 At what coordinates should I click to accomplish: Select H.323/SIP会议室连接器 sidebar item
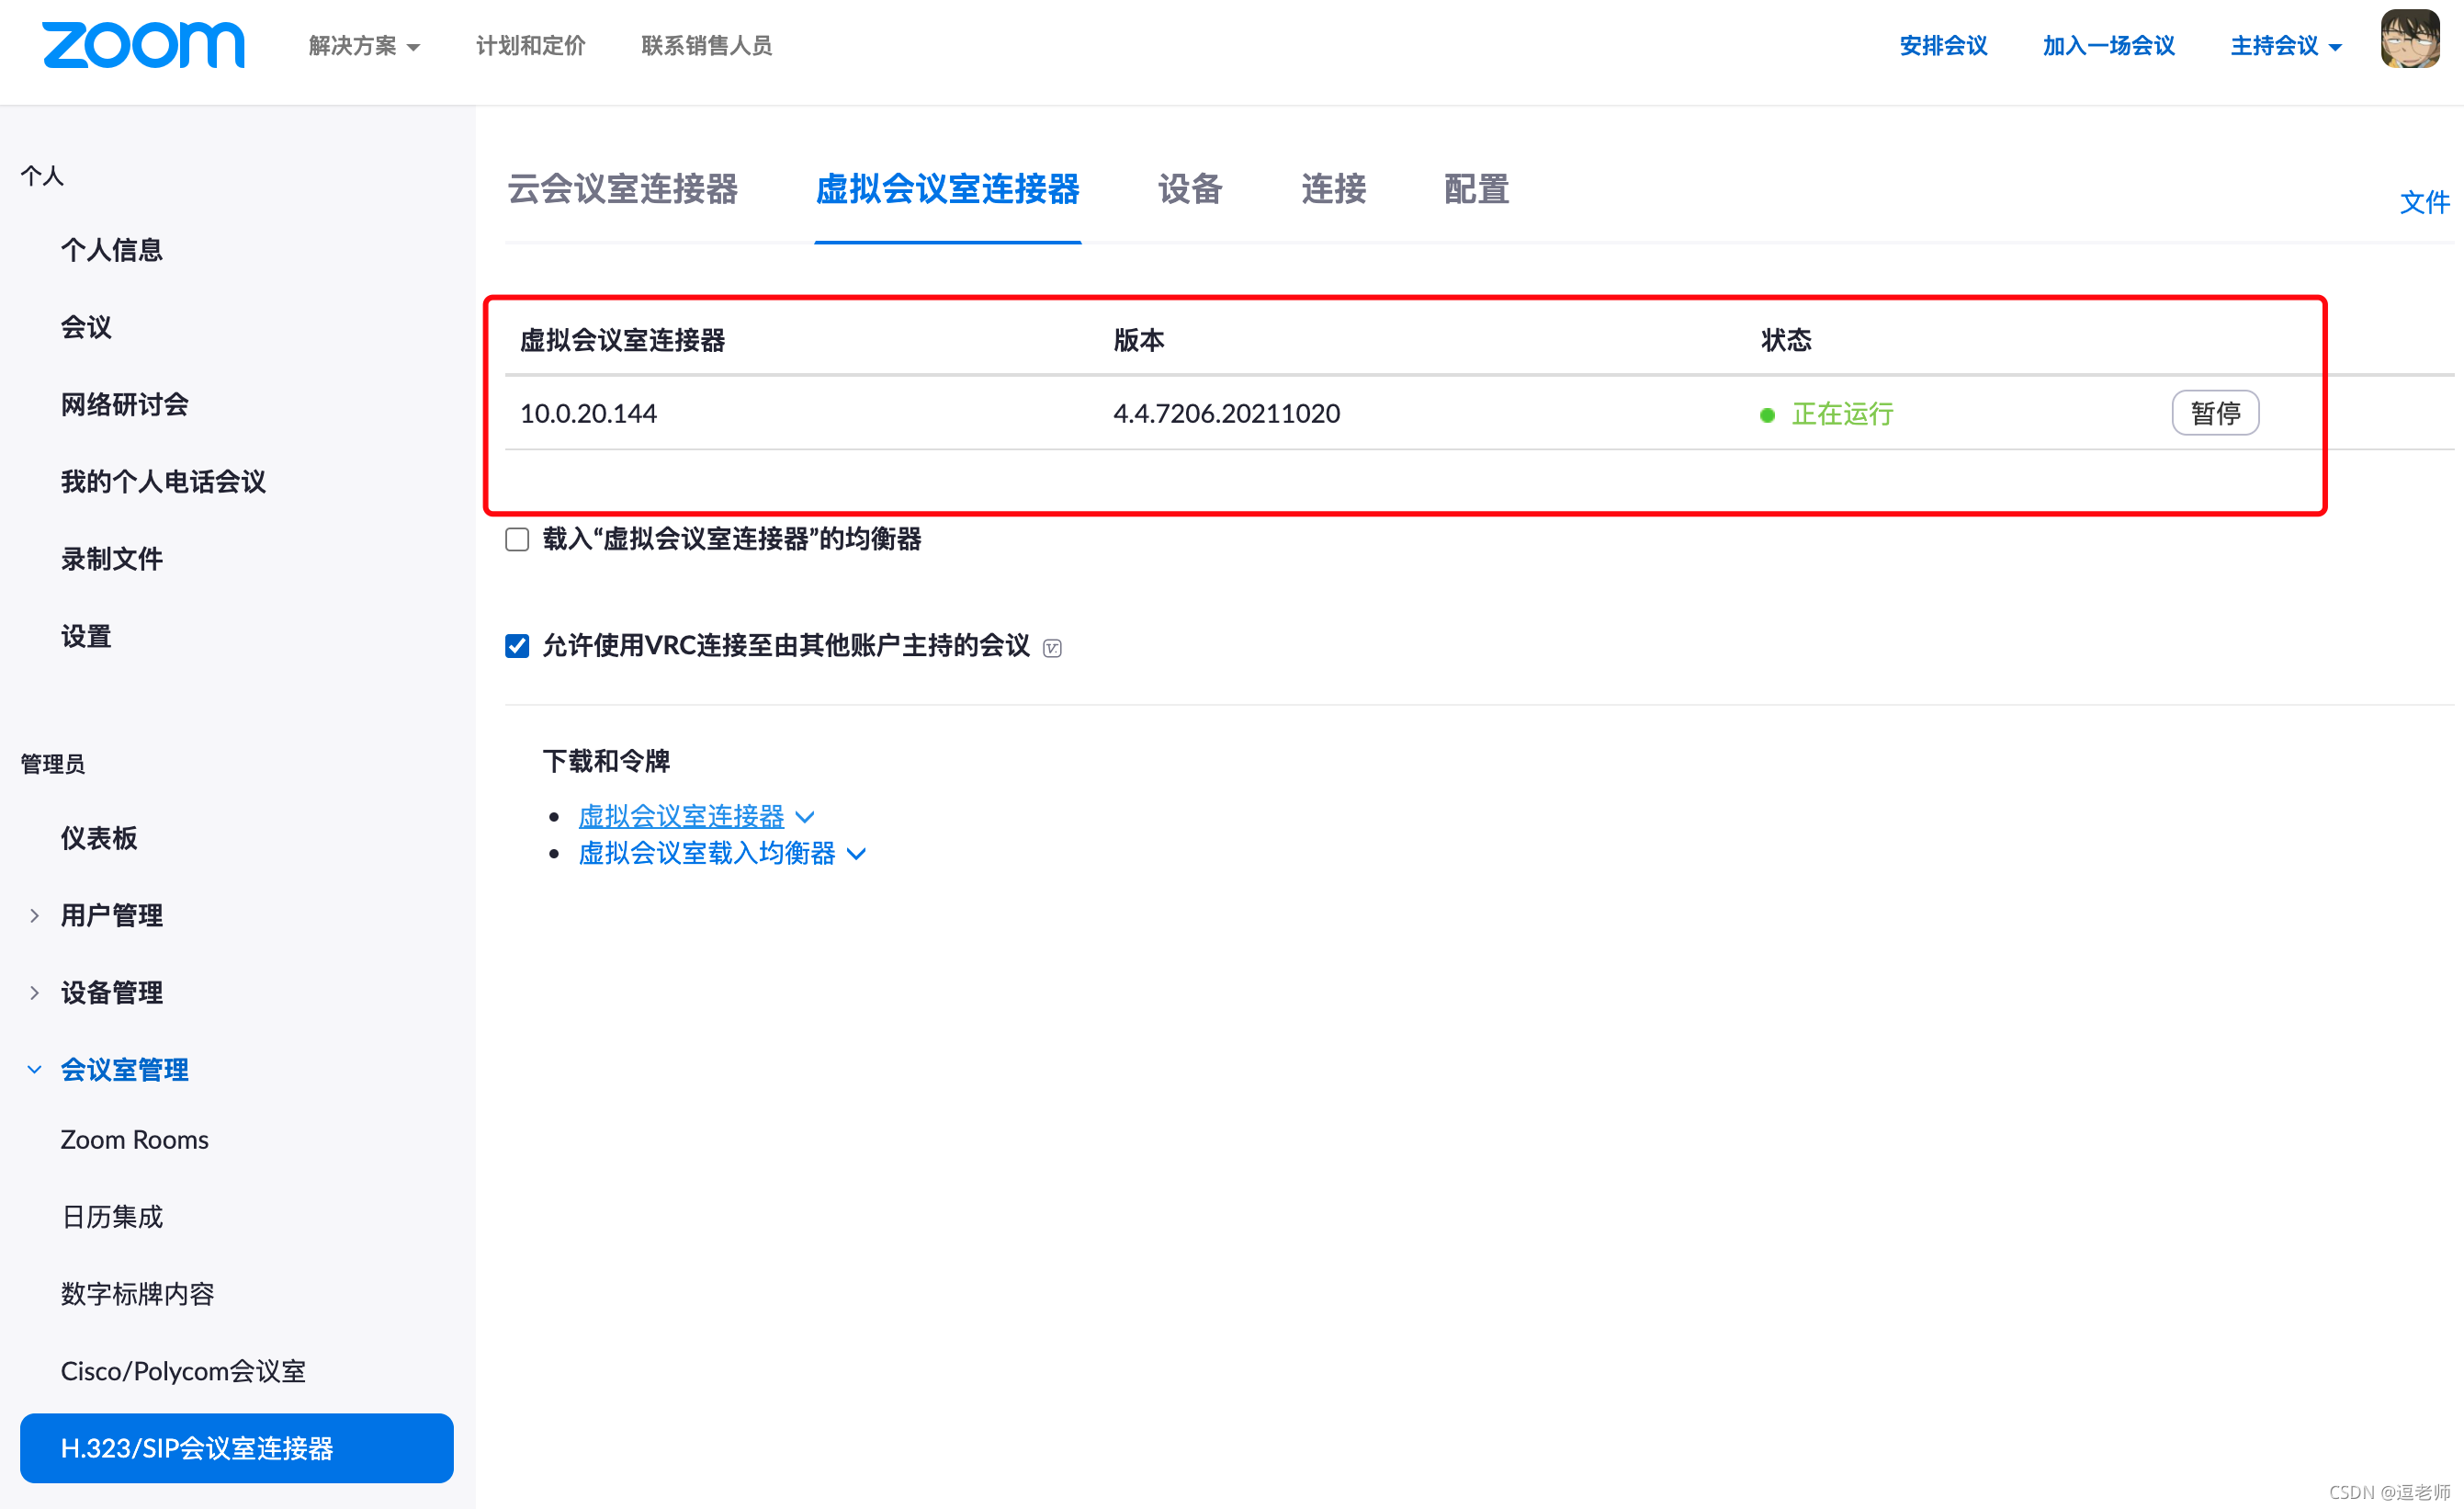click(236, 1447)
